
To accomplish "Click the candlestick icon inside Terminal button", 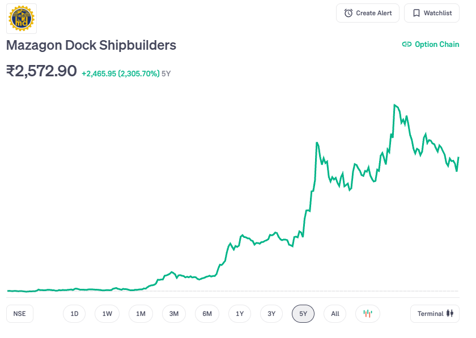I will pos(450,314).
